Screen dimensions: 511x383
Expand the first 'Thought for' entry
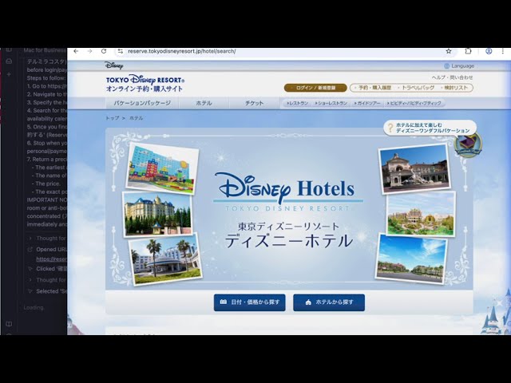[51, 238]
